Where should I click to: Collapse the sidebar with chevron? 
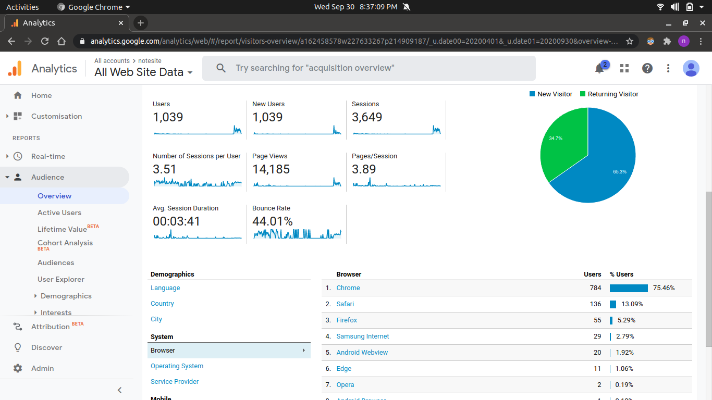tap(119, 390)
